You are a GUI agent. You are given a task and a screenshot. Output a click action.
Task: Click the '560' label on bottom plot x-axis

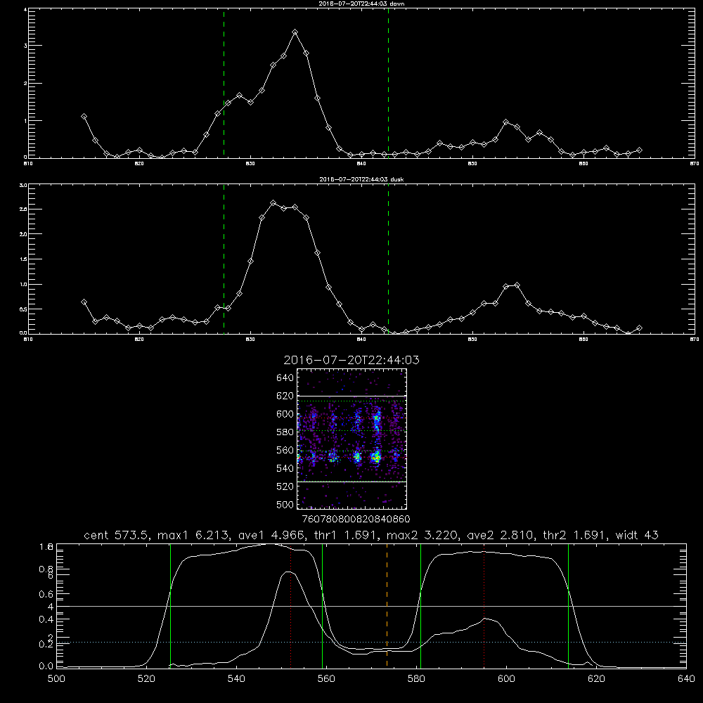tap(326, 679)
